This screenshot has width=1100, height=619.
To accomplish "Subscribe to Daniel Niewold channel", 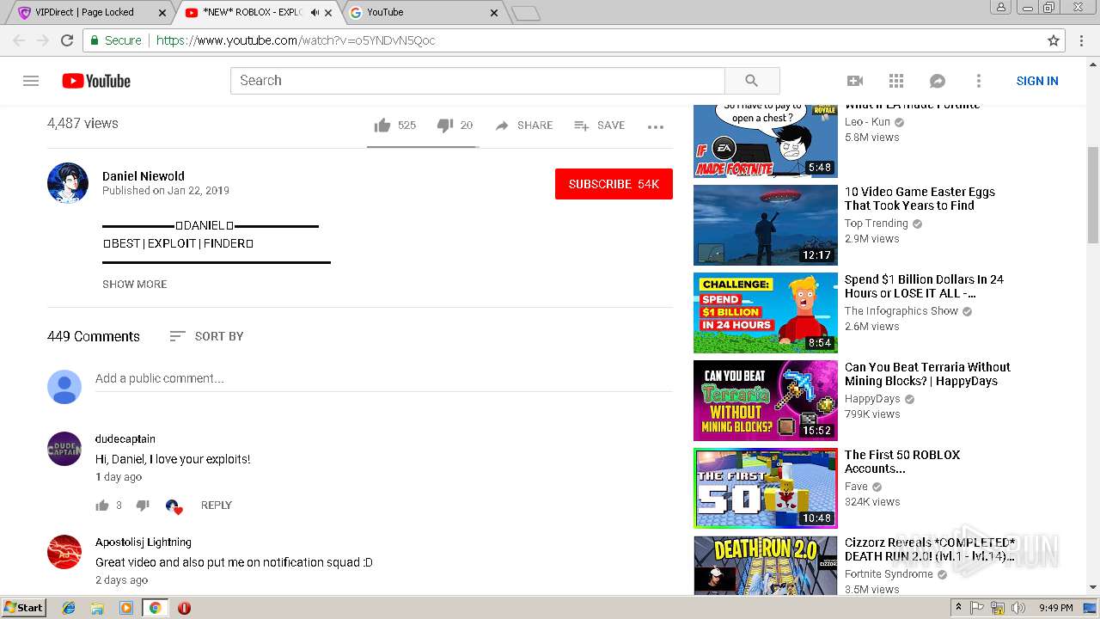I will 614,184.
